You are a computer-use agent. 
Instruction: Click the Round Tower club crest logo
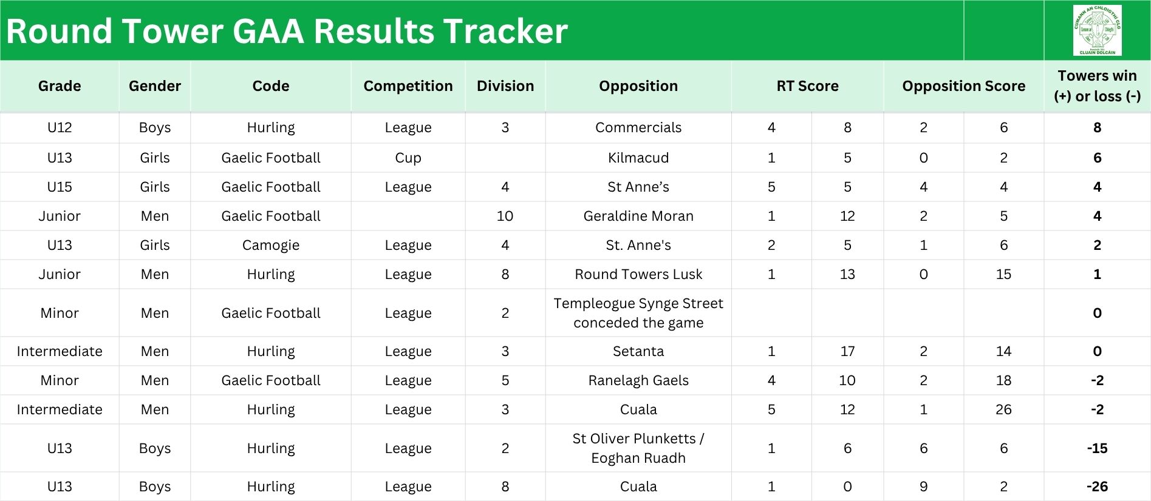[x=1097, y=30]
